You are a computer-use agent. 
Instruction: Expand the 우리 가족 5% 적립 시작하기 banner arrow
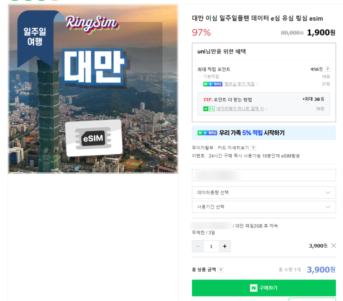tap(330, 133)
